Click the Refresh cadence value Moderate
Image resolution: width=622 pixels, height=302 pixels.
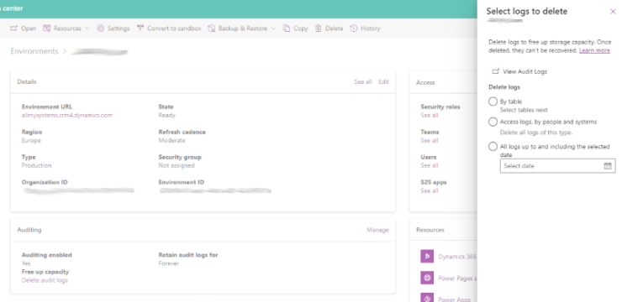pyautogui.click(x=171, y=140)
